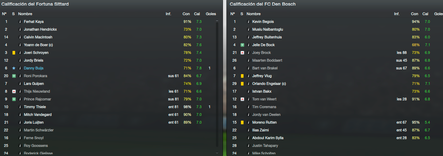Screen dimensions: 443x156
Task: Sort Fortuna Sittard table by Con column
Action: [186, 14]
